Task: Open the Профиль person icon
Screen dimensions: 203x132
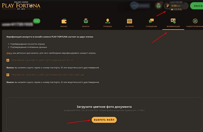Action: pyautogui.click(x=108, y=21)
